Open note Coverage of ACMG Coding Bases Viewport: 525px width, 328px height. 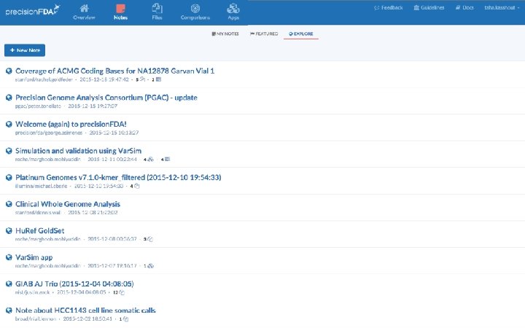pyautogui.click(x=115, y=71)
